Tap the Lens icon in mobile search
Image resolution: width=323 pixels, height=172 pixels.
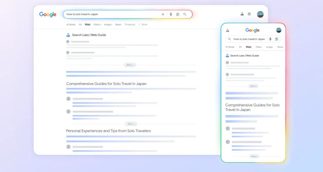point(277,39)
